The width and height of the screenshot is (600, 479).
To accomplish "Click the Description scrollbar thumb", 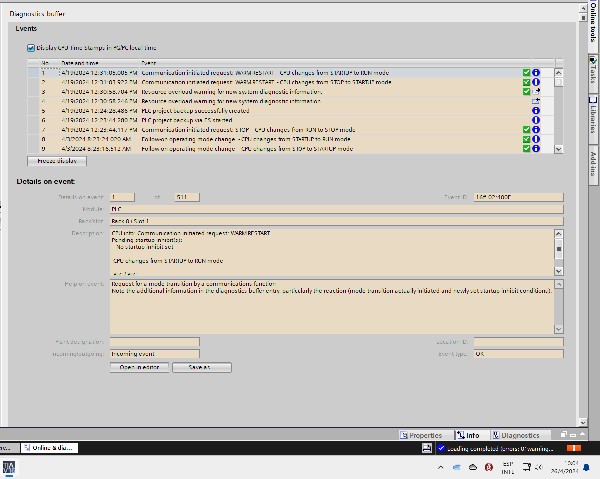I will pyautogui.click(x=559, y=249).
